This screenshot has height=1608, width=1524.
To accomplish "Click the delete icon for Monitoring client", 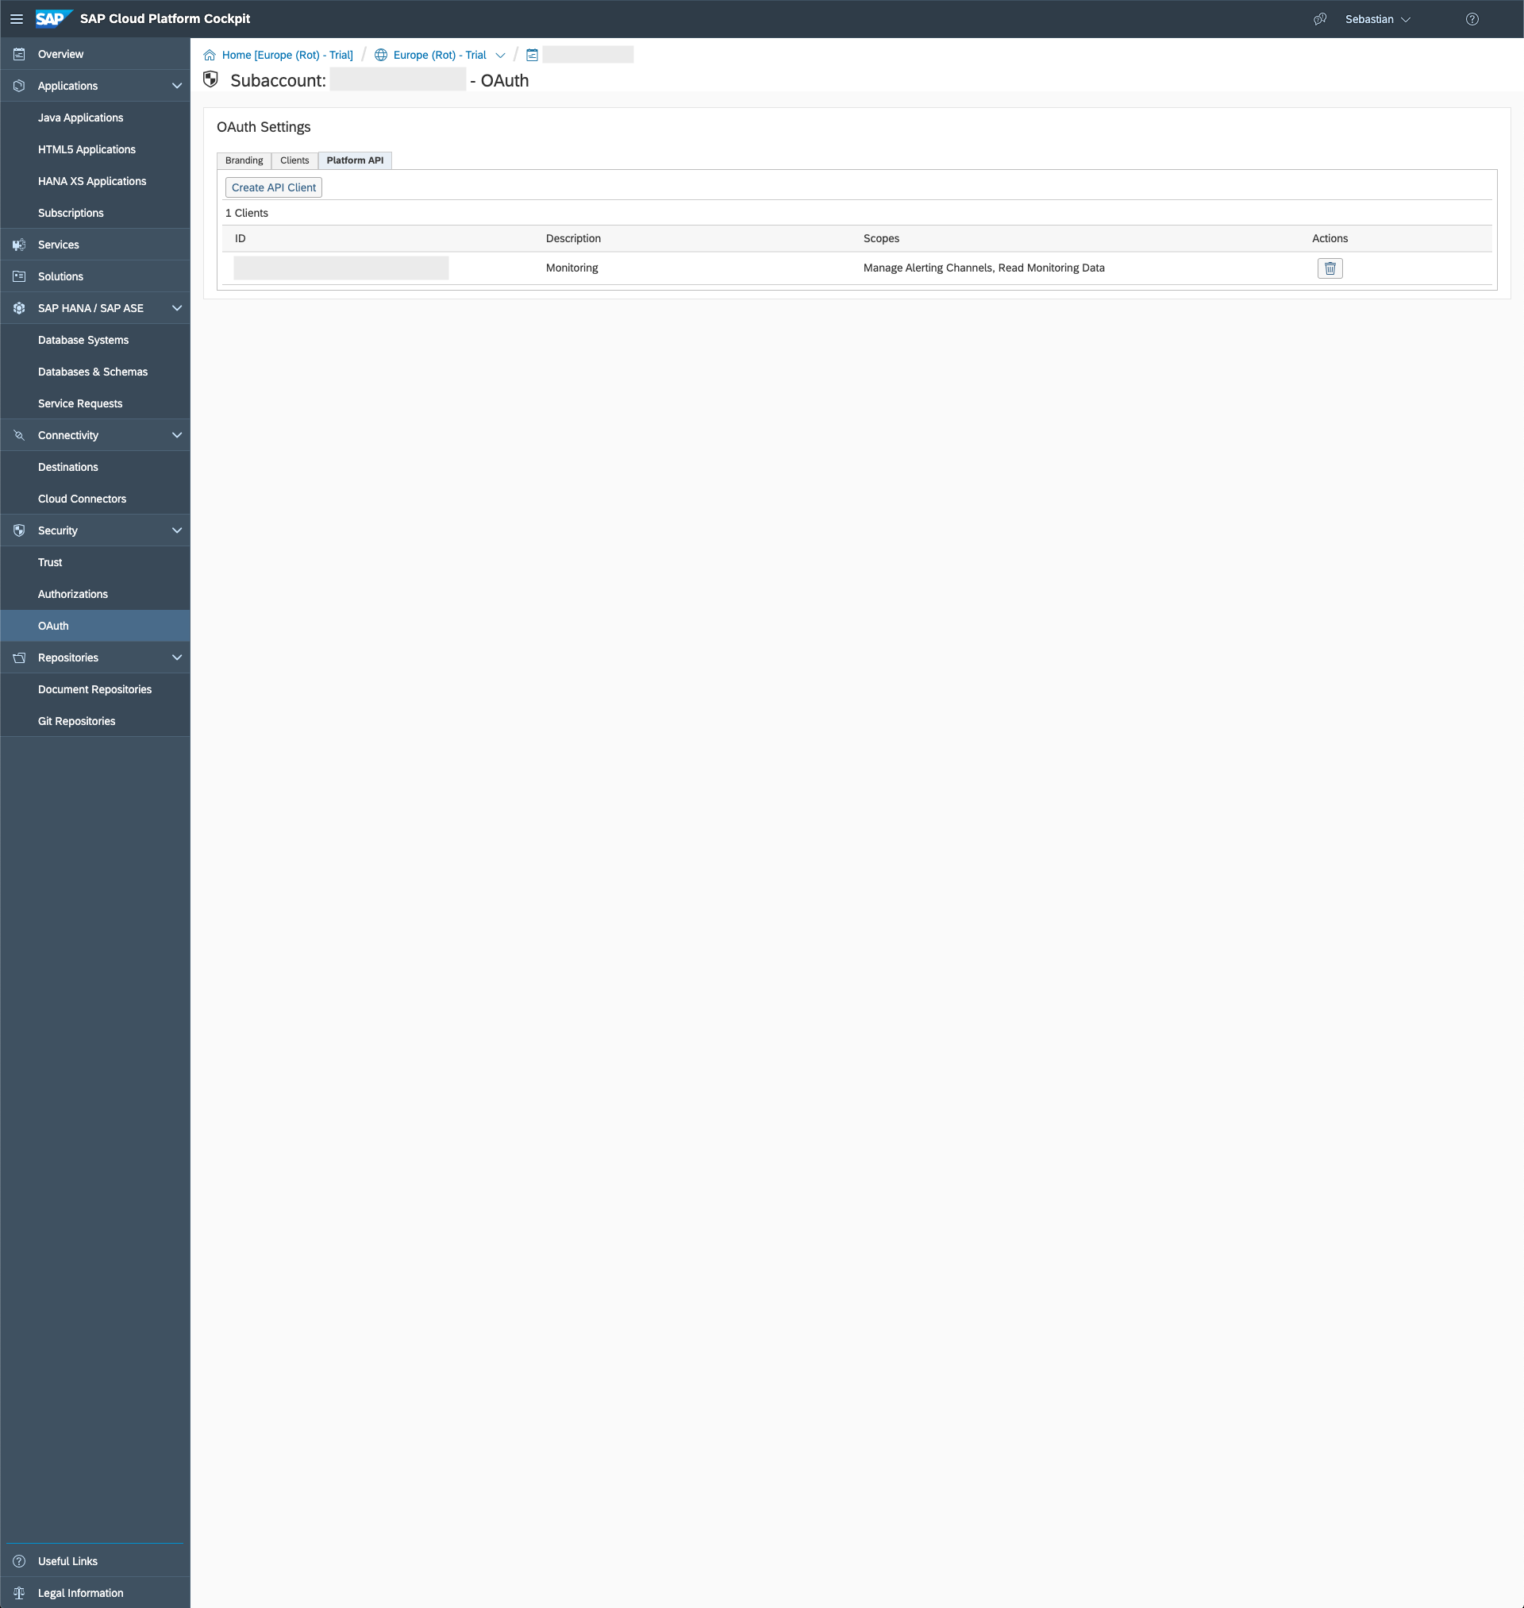I will coord(1330,268).
